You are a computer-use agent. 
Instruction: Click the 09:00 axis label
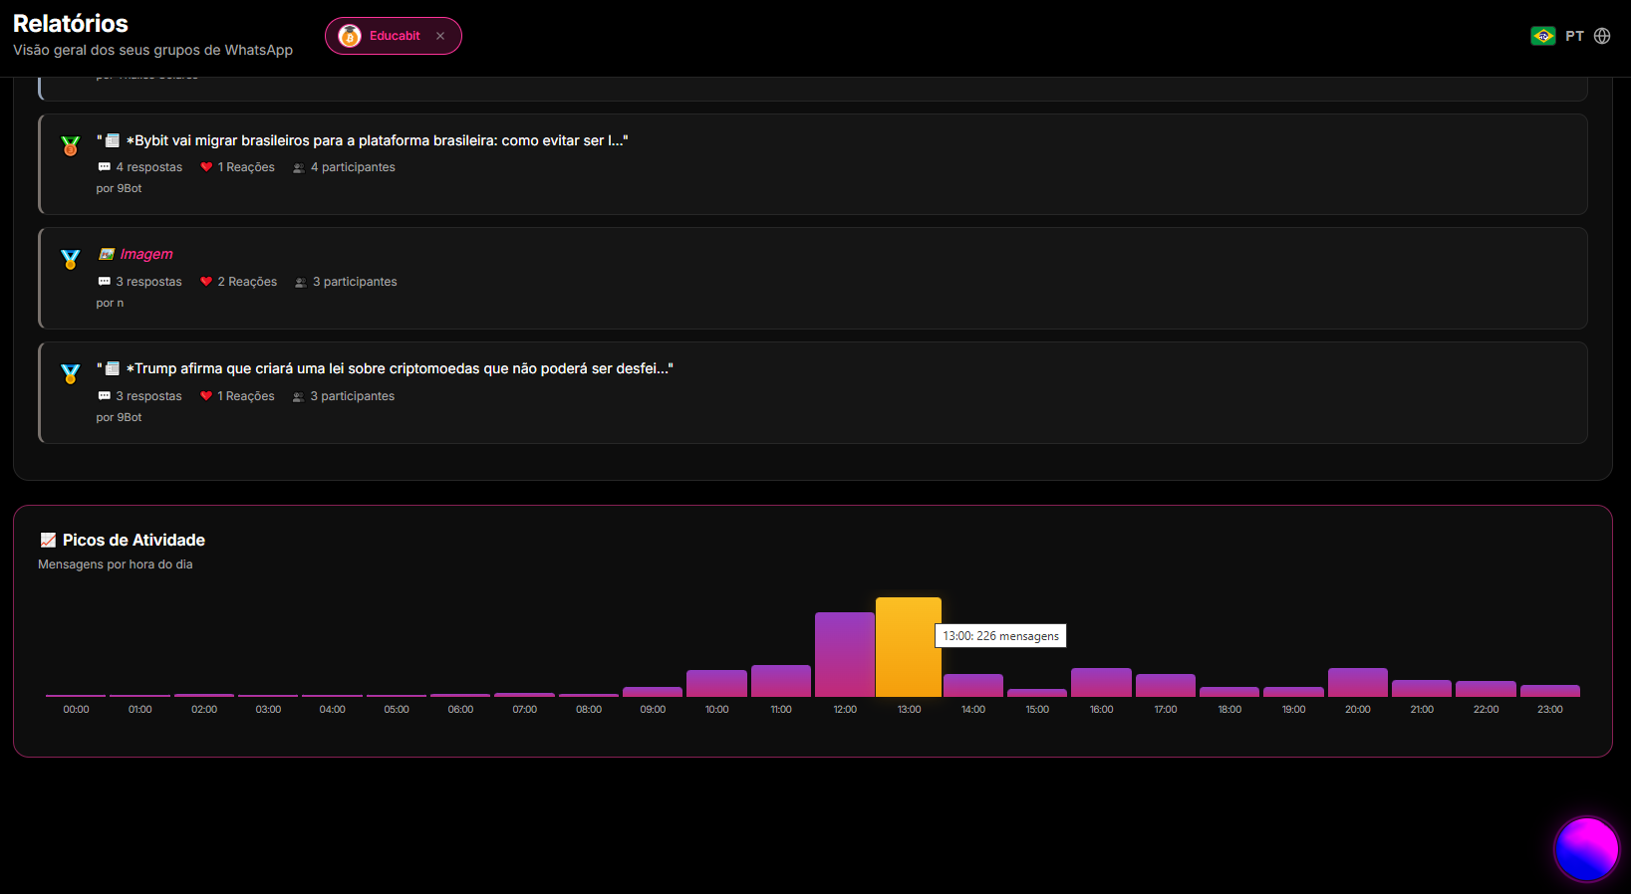pos(653,710)
